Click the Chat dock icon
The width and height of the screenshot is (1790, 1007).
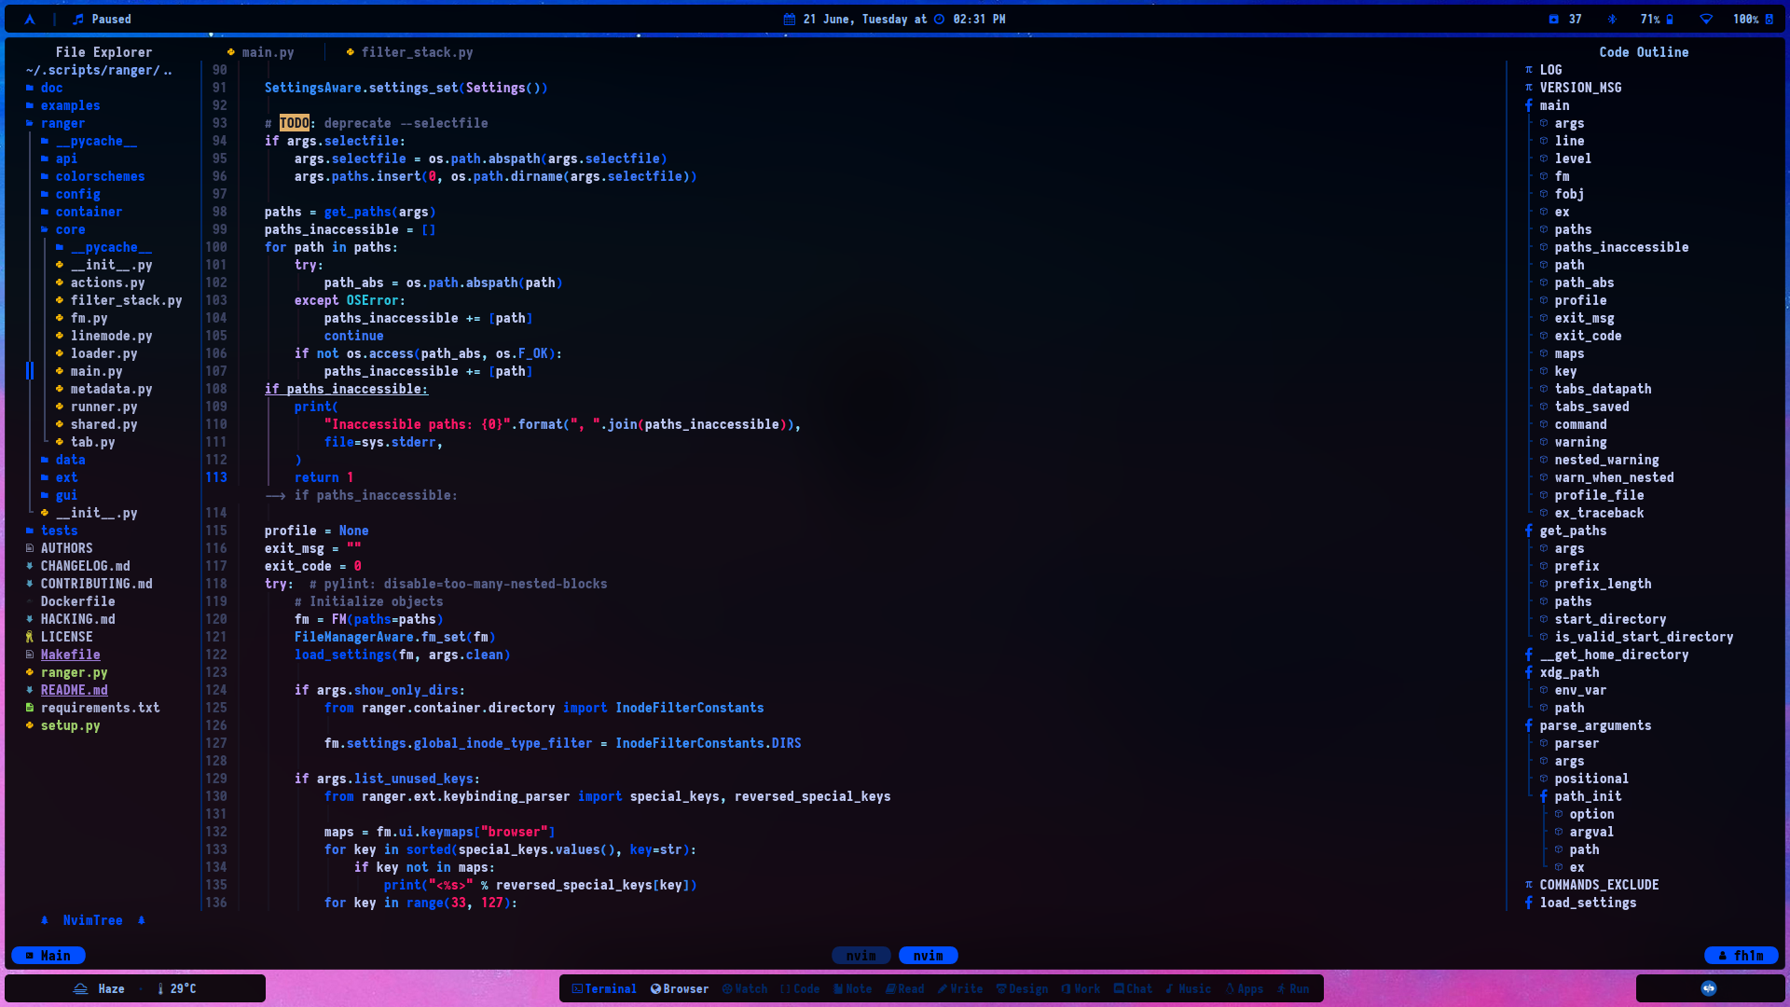coord(1133,988)
